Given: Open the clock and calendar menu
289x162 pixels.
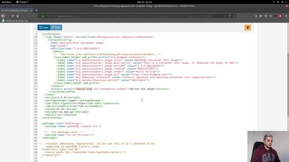Looking at the screenshot, I should (x=144, y=2).
